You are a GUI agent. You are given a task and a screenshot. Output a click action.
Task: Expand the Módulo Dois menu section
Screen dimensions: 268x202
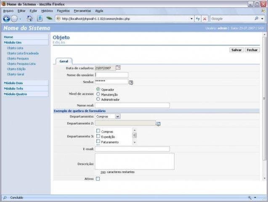26,83
